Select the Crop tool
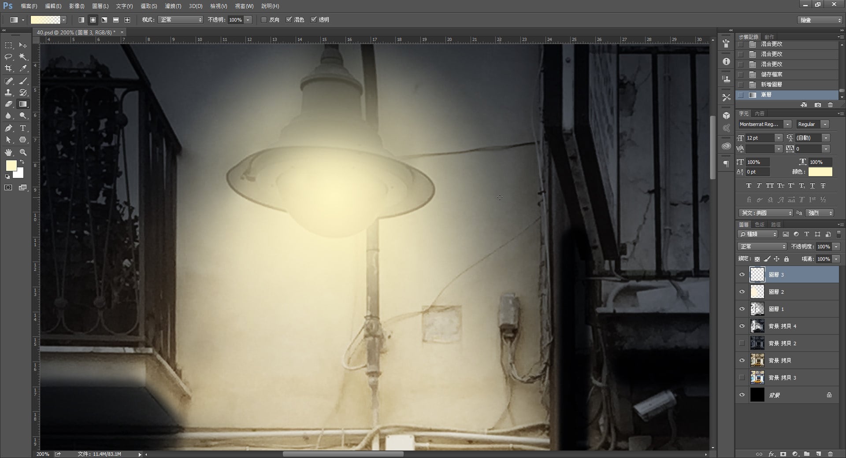846x458 pixels. point(8,68)
